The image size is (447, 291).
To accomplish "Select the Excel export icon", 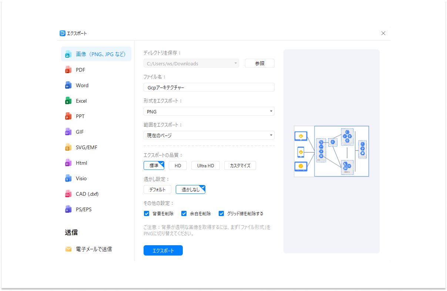I will point(68,100).
